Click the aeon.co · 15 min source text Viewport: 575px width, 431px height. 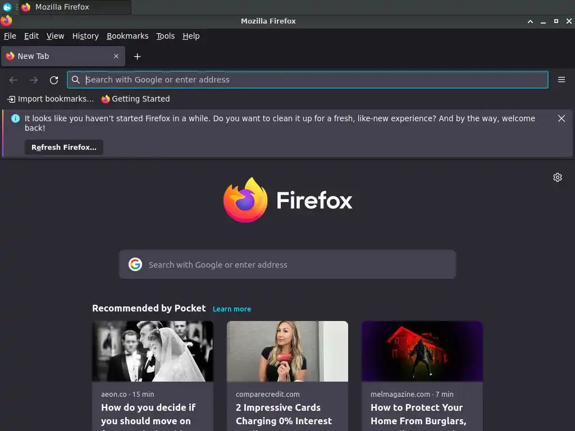(127, 395)
